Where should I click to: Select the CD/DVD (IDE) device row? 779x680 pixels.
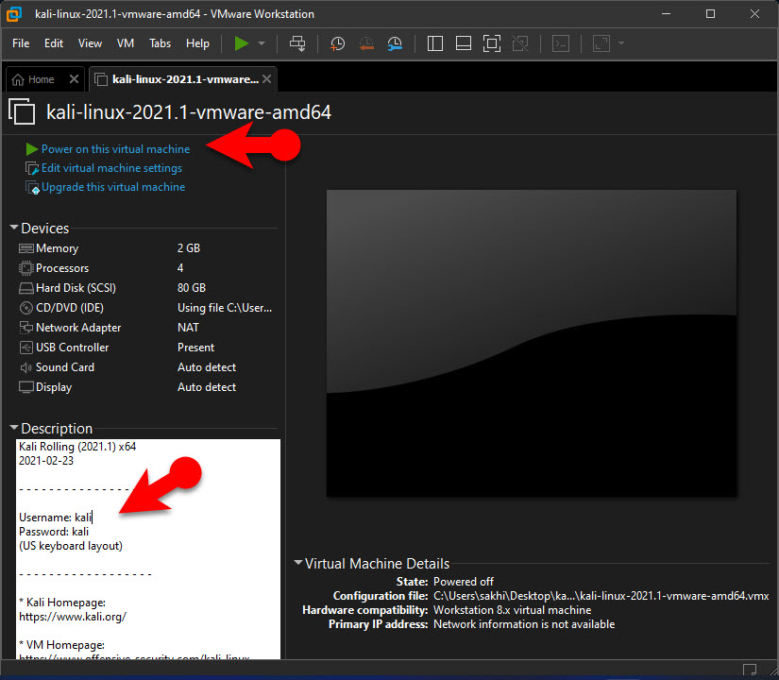[146, 308]
